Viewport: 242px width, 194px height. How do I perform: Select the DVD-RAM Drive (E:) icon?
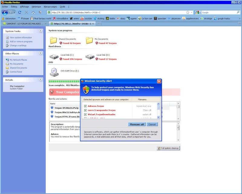pyautogui.click(x=54, y=72)
